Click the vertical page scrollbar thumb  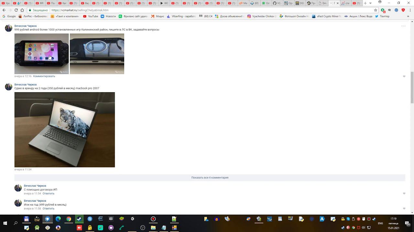tap(412, 87)
